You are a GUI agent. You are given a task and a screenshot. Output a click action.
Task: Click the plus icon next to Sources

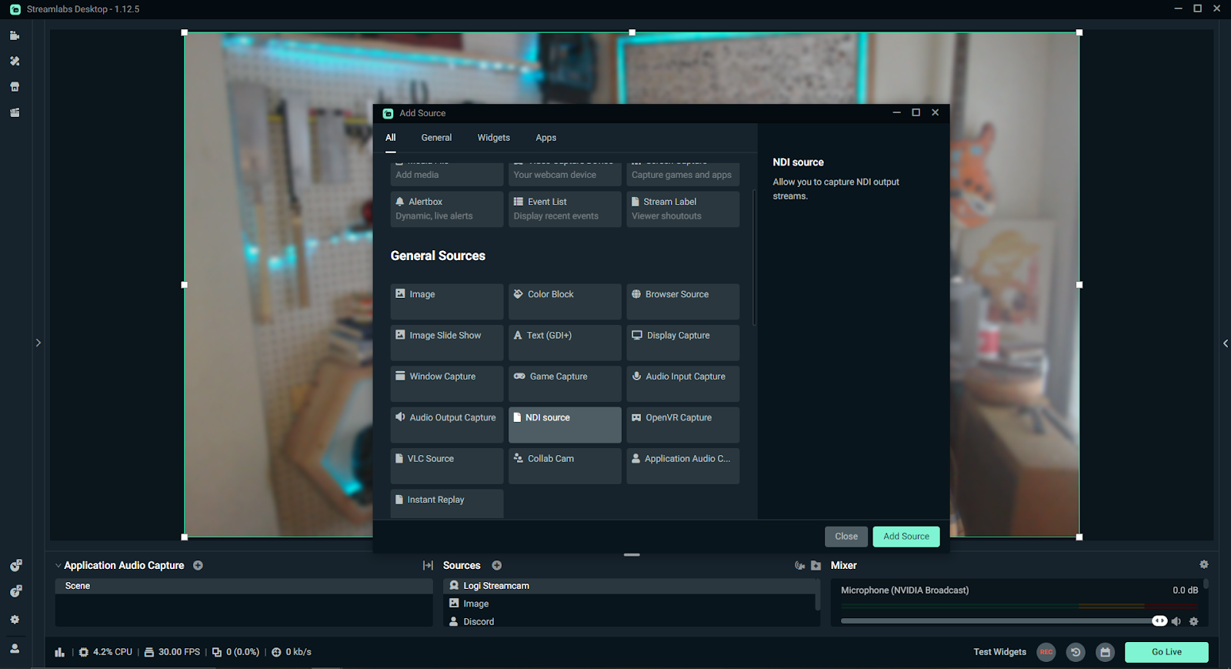(497, 565)
